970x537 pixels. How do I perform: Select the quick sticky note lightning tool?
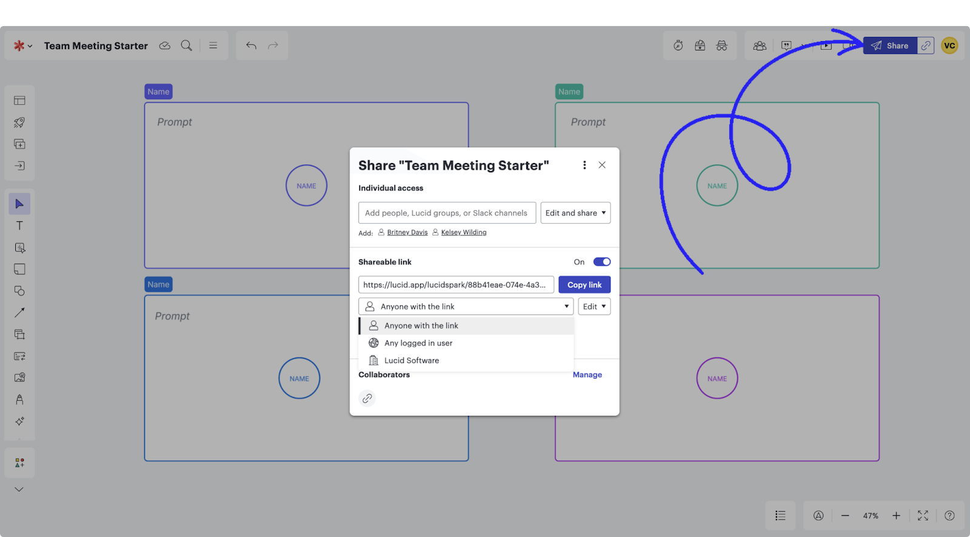tap(19, 248)
